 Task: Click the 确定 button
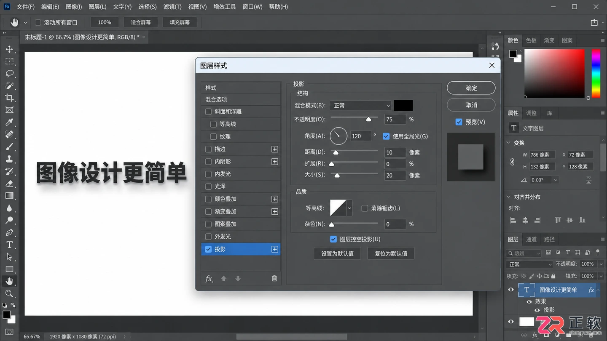coord(471,88)
